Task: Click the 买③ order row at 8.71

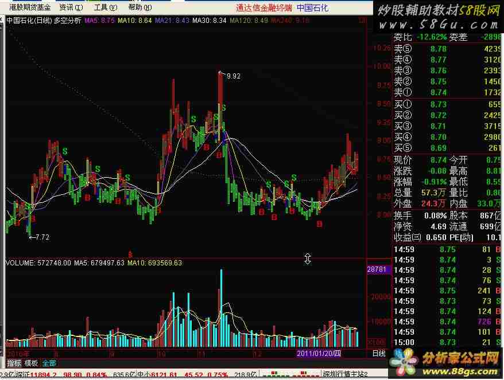Action: 447,126
